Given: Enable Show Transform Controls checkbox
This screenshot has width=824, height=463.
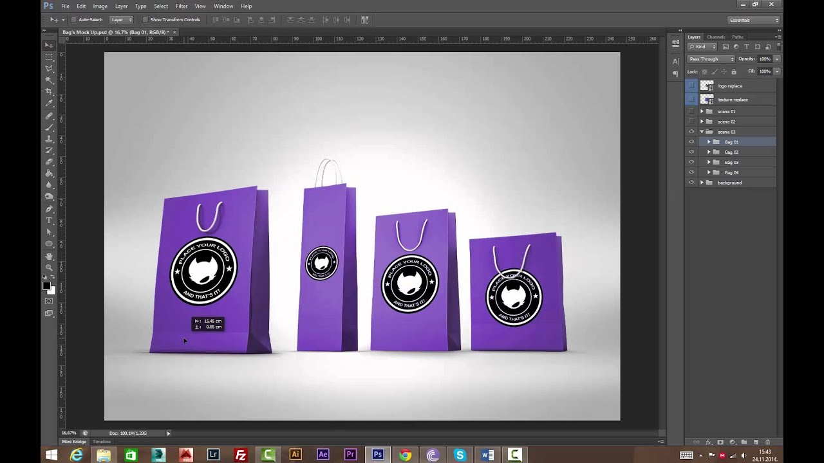Looking at the screenshot, I should pos(145,20).
